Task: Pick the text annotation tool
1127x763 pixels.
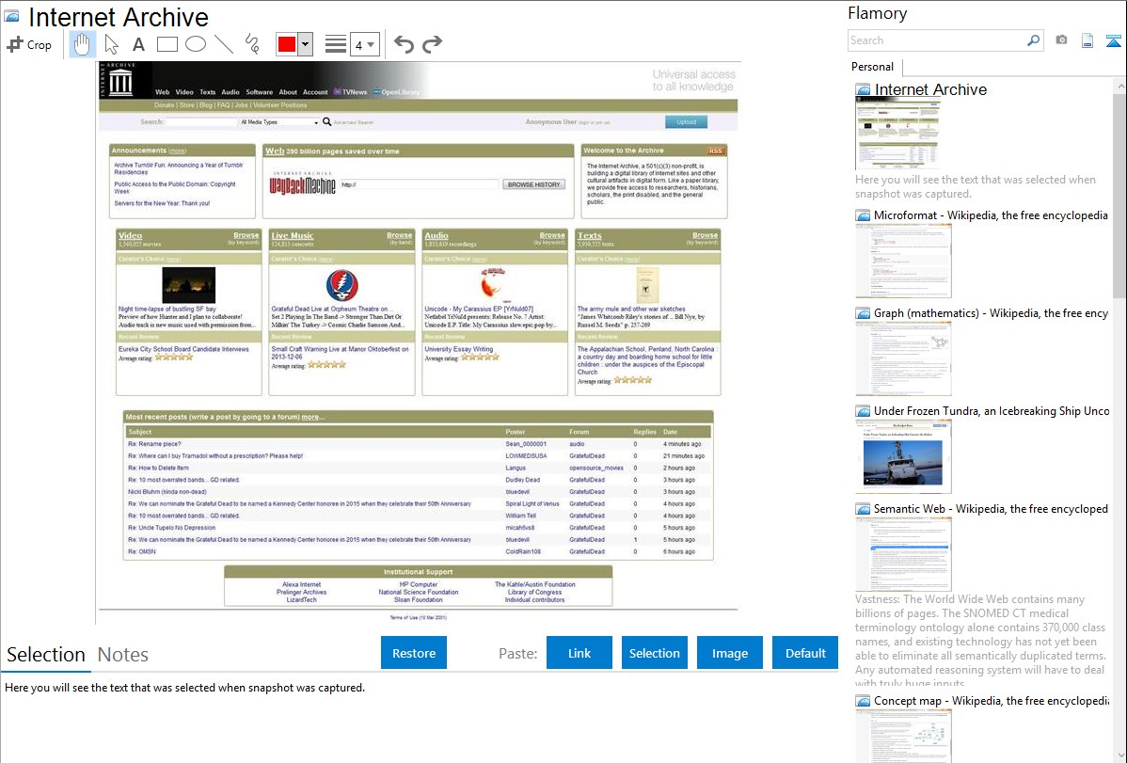Action: coord(138,44)
